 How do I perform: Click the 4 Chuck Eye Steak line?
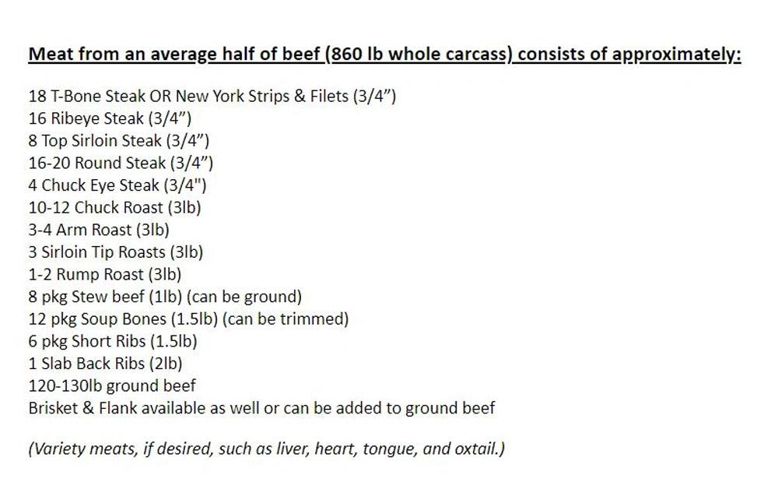tap(117, 185)
